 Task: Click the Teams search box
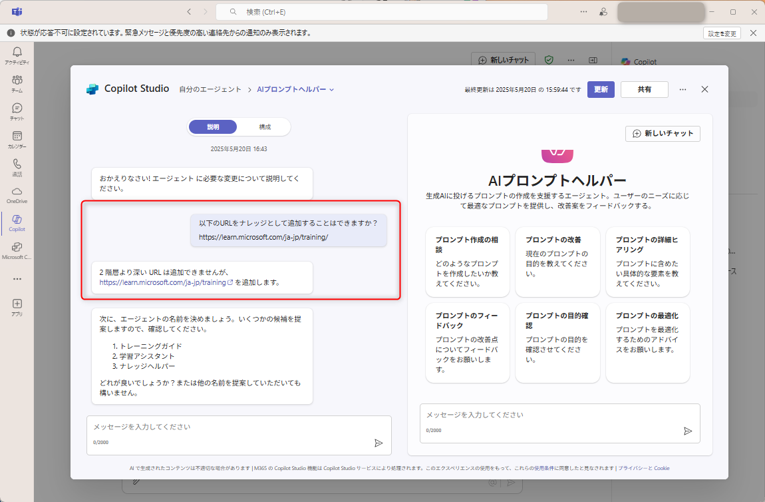coord(382,12)
